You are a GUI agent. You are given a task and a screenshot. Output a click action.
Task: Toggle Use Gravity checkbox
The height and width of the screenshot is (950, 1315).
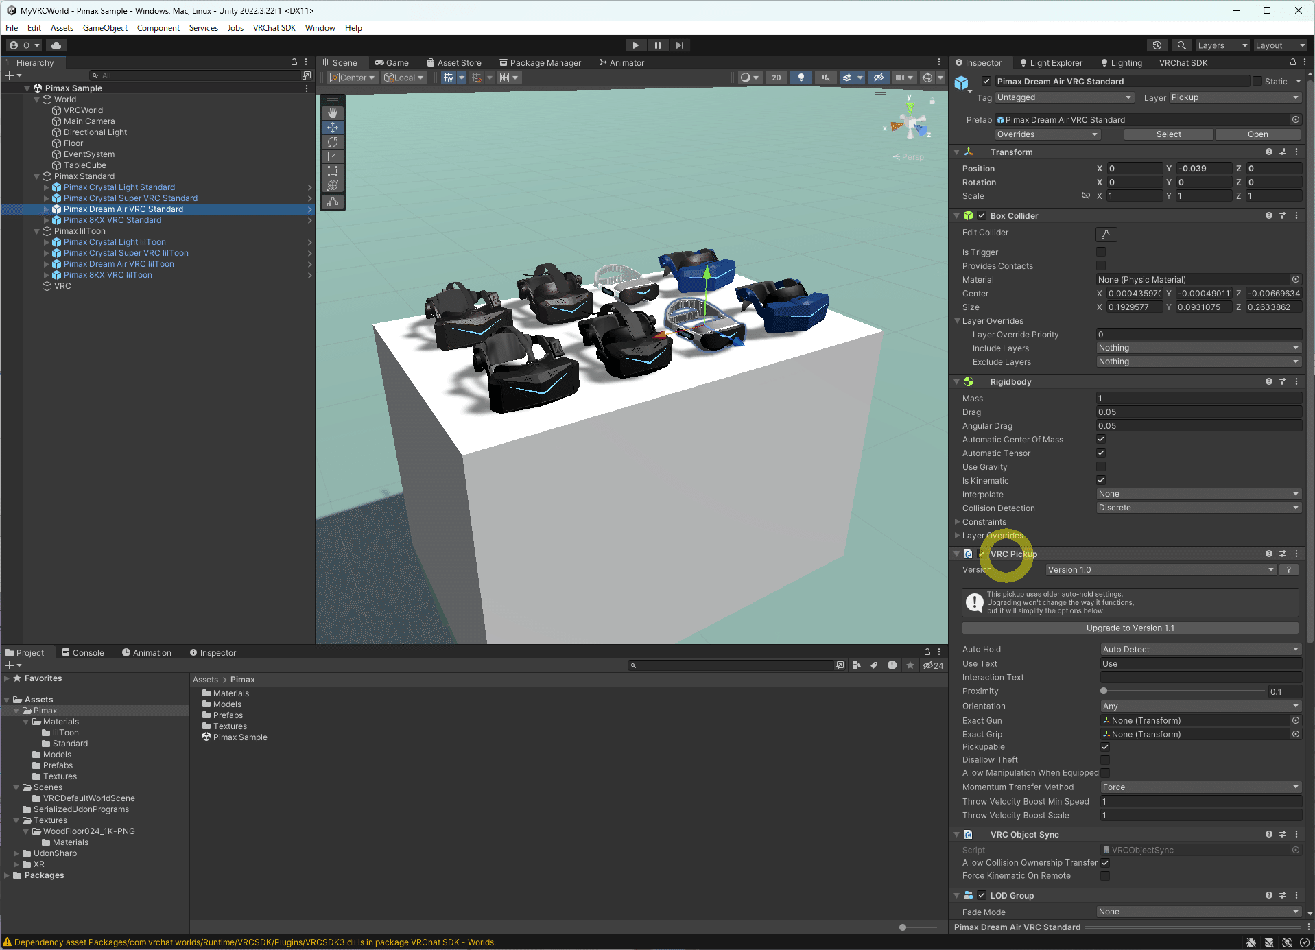pos(1101,467)
